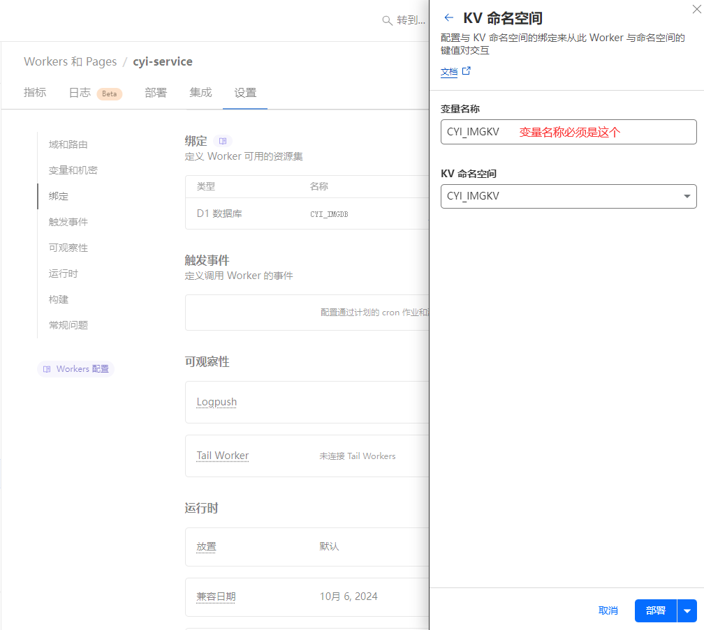
Task: Open the 集成 tab
Action: tap(200, 93)
